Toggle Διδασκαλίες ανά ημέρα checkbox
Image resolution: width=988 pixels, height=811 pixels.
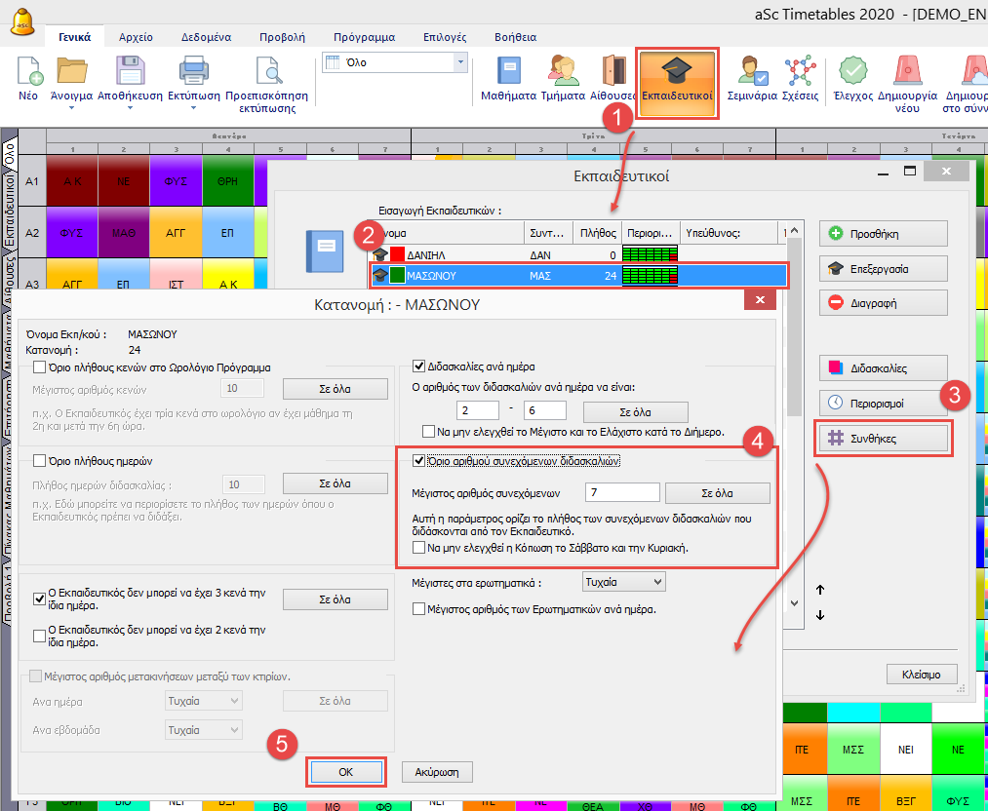tap(419, 367)
